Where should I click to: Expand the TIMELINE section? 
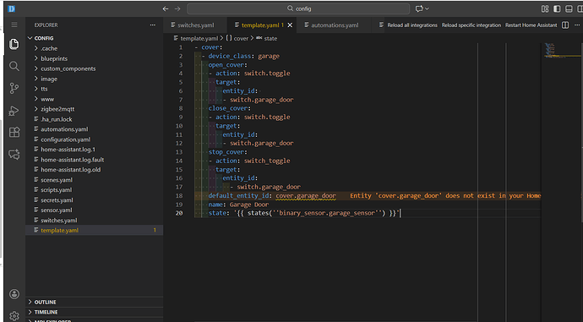coord(46,312)
